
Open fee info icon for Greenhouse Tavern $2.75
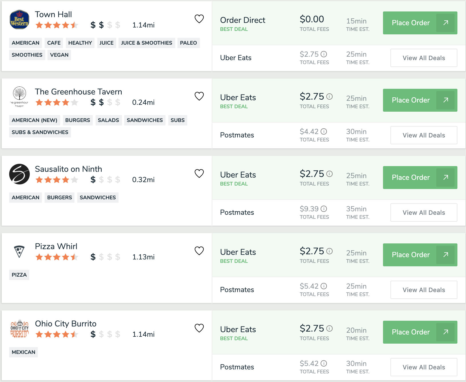point(329,97)
